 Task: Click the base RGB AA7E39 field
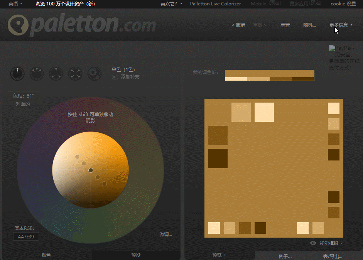click(x=26, y=236)
